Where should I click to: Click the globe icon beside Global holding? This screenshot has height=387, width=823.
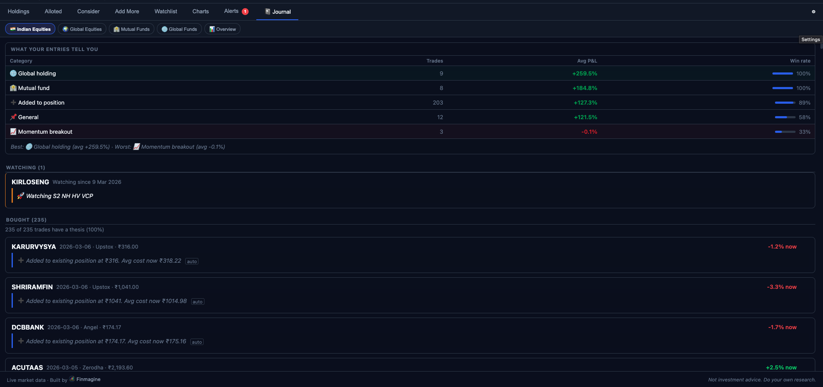[13, 73]
